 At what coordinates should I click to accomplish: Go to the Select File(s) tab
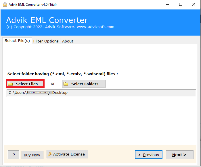[x=17, y=41]
